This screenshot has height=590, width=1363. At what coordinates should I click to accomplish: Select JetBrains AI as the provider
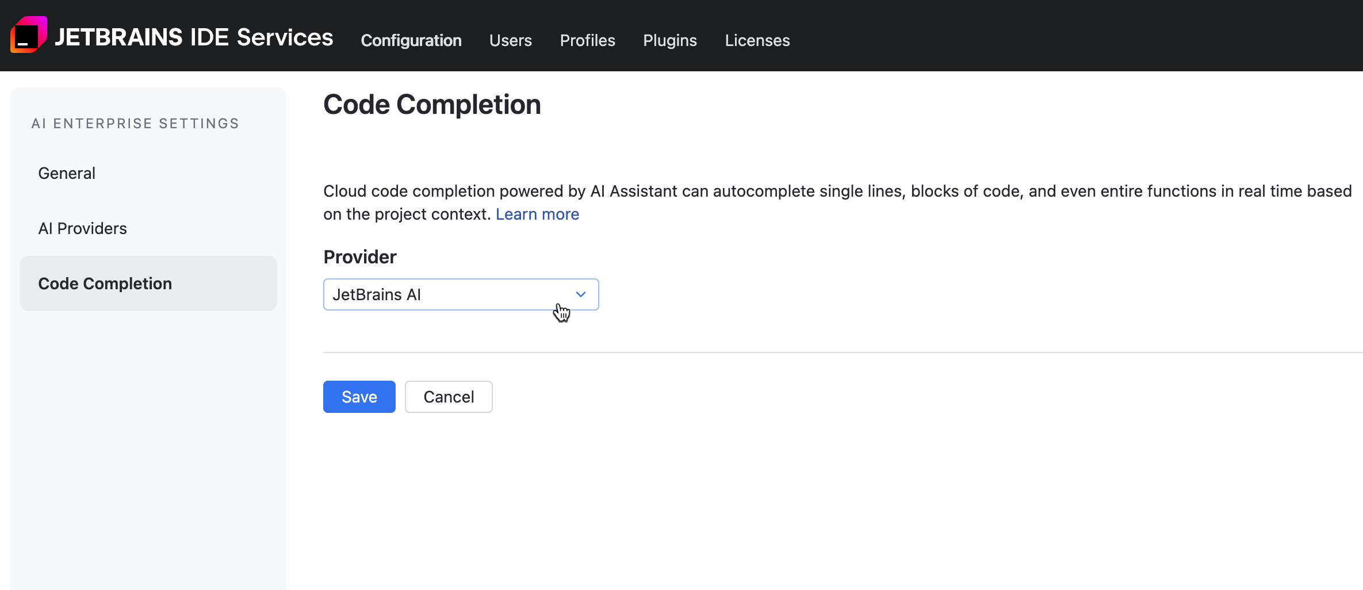[x=377, y=294]
